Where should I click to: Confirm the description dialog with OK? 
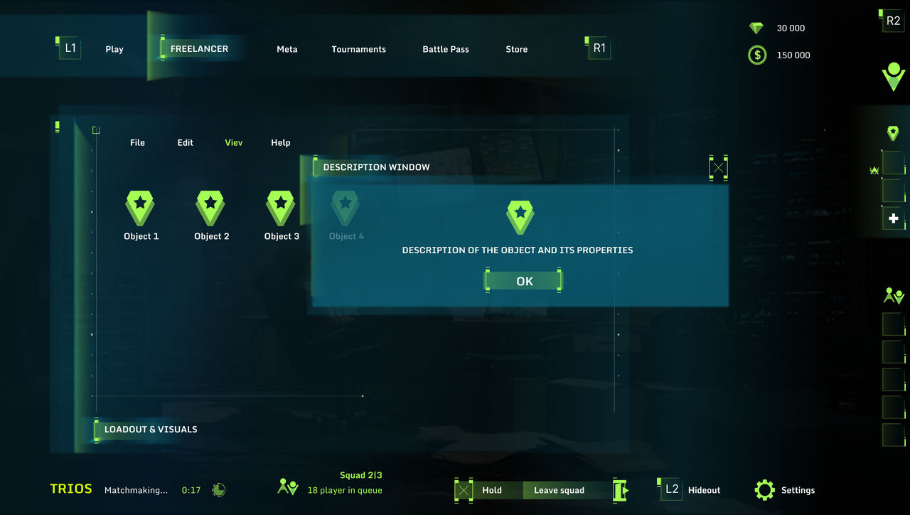point(524,281)
